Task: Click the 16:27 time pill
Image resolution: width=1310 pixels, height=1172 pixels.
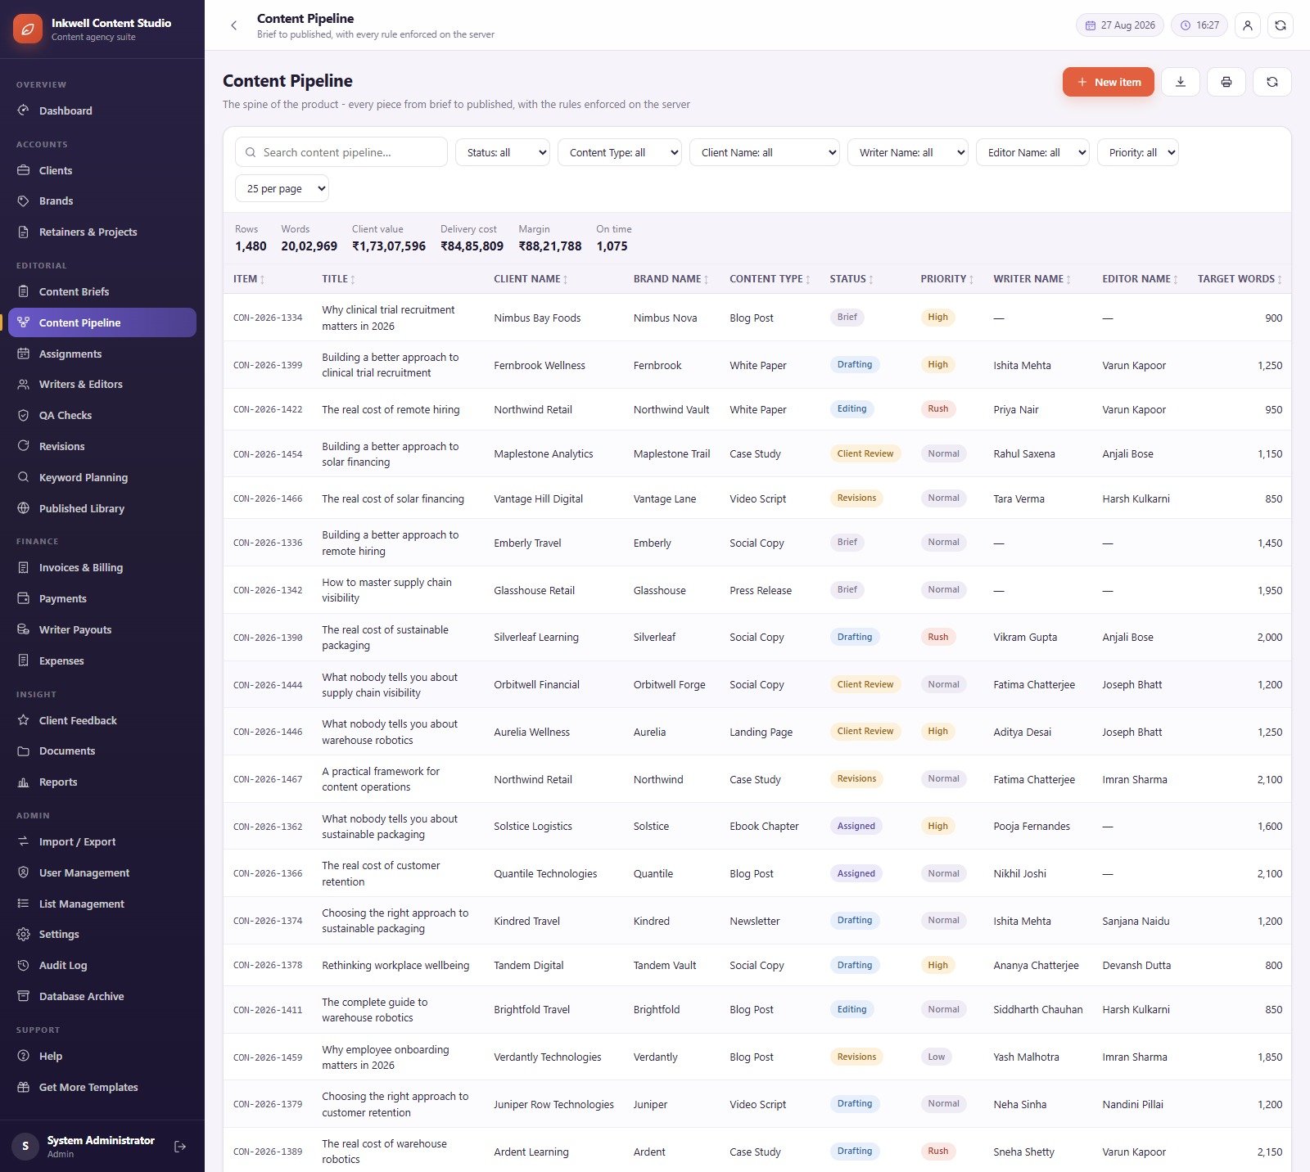Action: (x=1199, y=25)
